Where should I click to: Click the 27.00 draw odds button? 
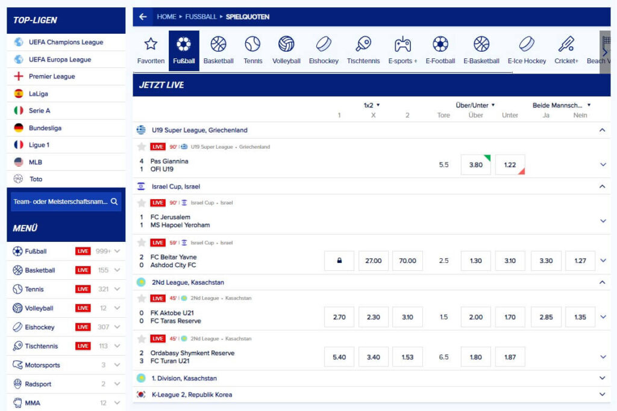(374, 261)
